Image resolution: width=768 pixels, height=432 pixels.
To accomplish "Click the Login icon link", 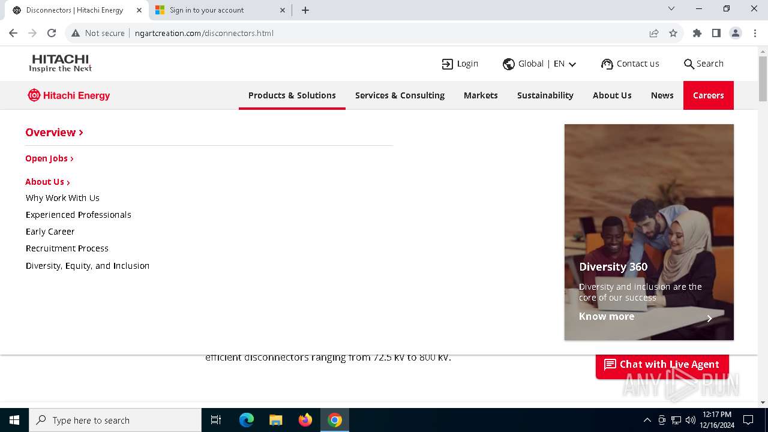I will click(x=460, y=64).
